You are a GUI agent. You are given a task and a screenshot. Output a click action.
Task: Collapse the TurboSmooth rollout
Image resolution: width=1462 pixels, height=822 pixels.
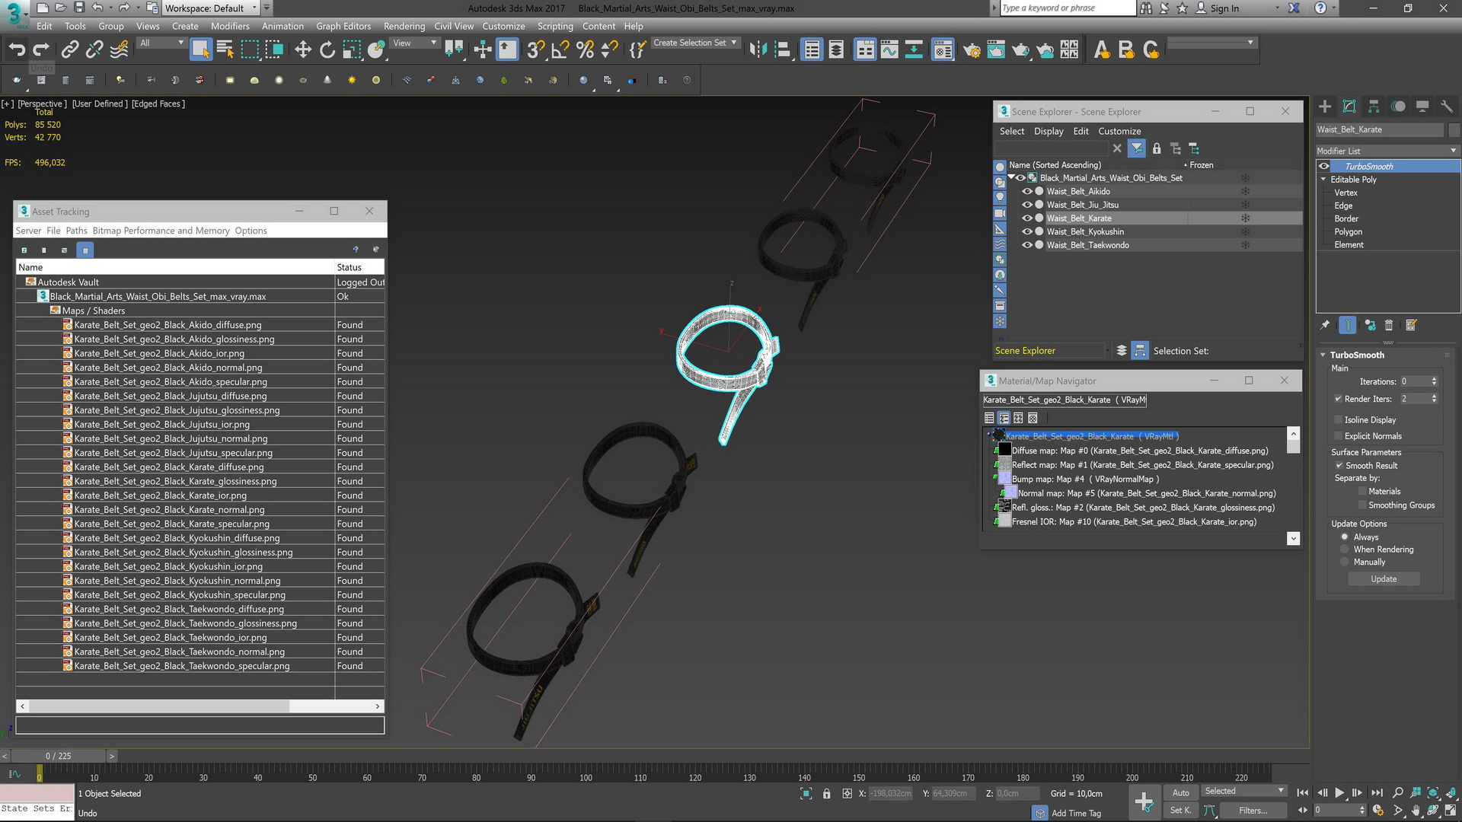[x=1323, y=355]
